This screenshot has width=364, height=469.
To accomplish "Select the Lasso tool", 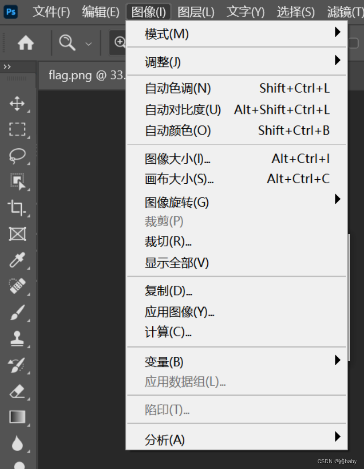I will tap(17, 156).
